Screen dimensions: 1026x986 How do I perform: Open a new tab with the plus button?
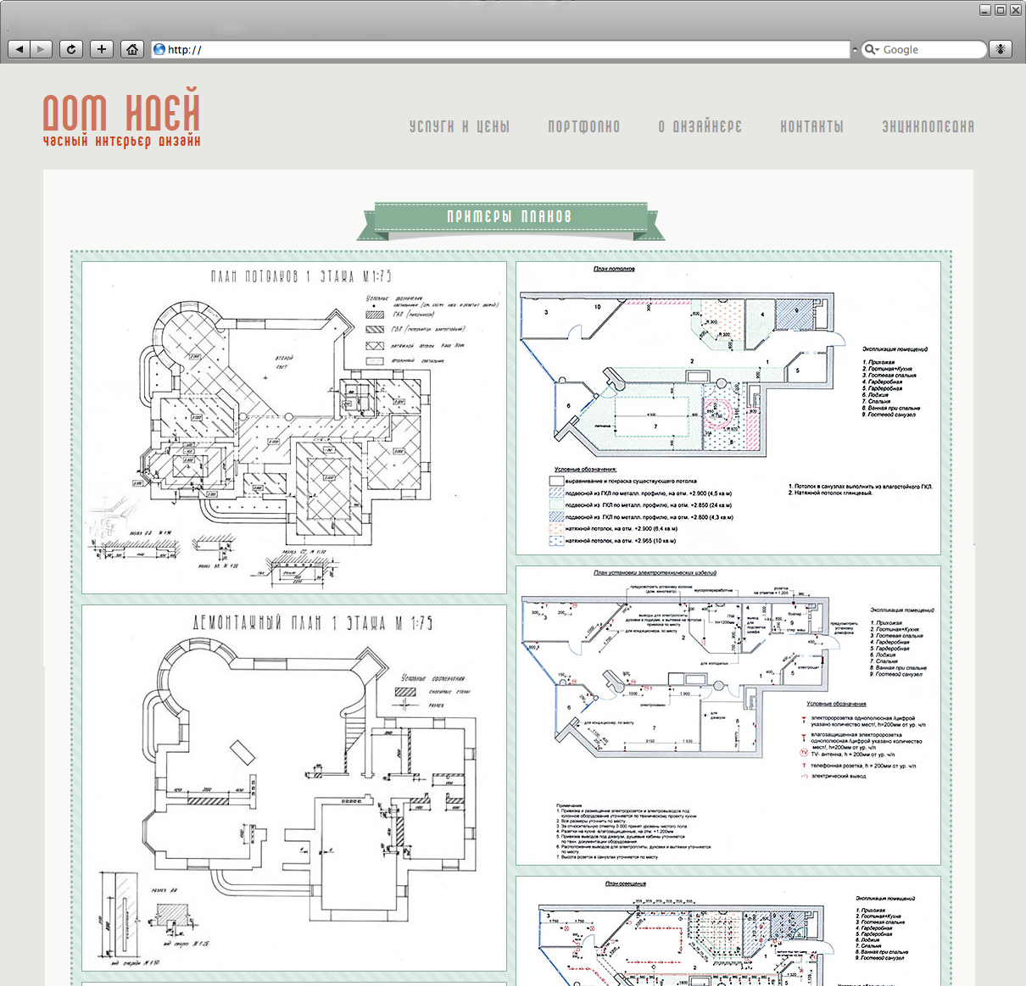coord(102,48)
